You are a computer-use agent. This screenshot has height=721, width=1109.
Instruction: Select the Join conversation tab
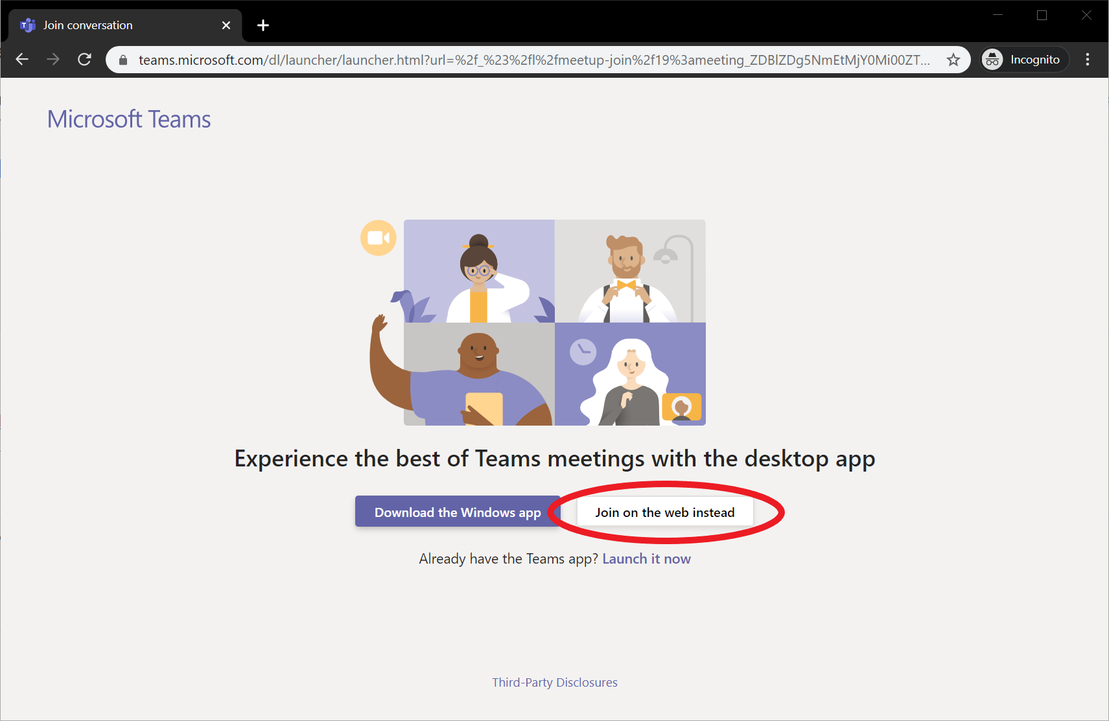[104, 25]
